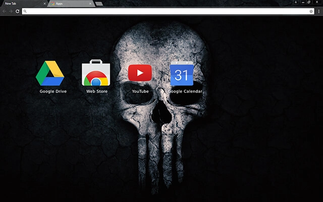The height and width of the screenshot is (202, 323).
Task: Restore down the Chrome window
Action: click(x=309, y=2)
